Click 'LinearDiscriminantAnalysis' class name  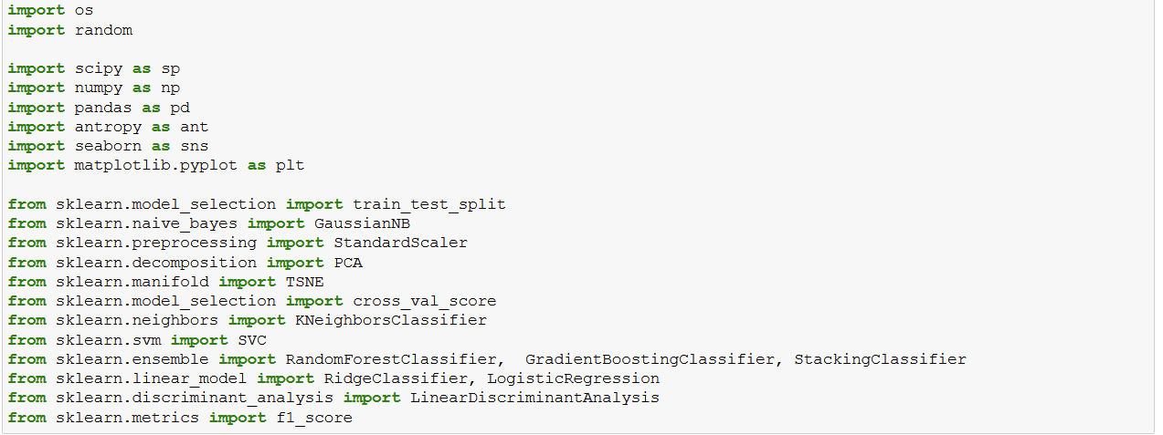tap(534, 398)
